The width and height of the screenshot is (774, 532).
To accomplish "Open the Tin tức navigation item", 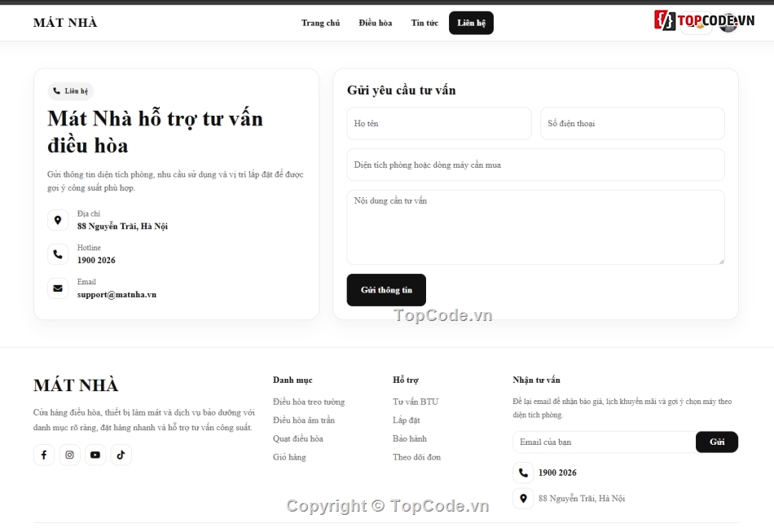I will click(424, 23).
